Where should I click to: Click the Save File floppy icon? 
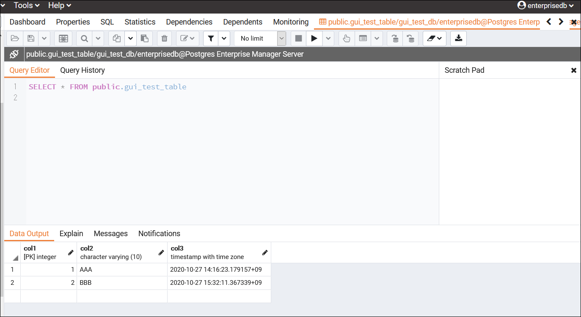(x=31, y=39)
